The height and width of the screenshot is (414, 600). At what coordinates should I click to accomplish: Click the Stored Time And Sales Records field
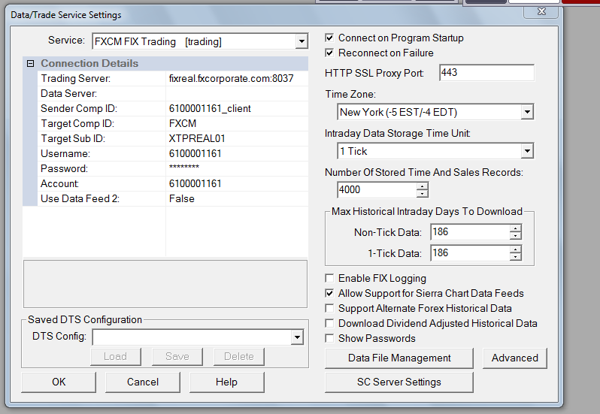pos(377,189)
